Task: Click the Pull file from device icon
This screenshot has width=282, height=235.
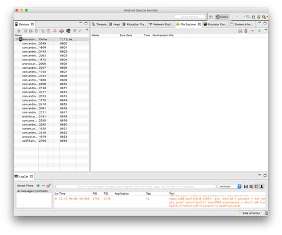Action: (x=240, y=31)
